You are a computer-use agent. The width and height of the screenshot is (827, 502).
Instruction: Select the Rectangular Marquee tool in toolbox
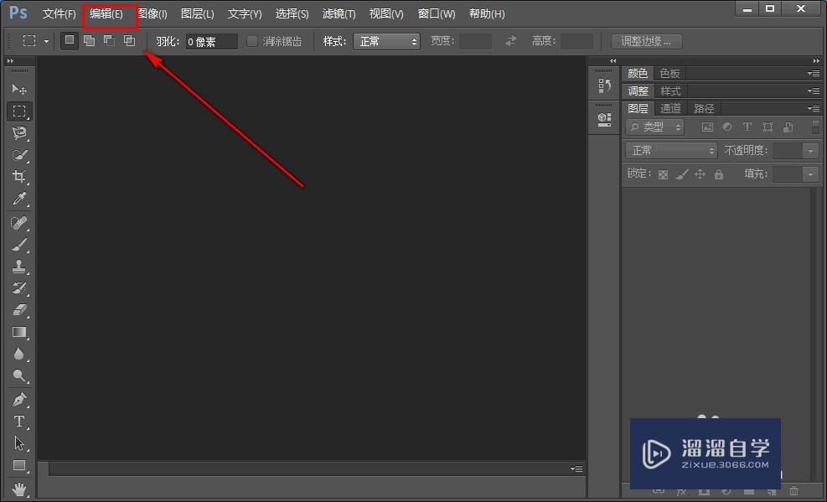19,111
